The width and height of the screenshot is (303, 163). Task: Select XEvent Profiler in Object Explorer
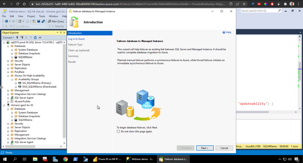[22, 101]
